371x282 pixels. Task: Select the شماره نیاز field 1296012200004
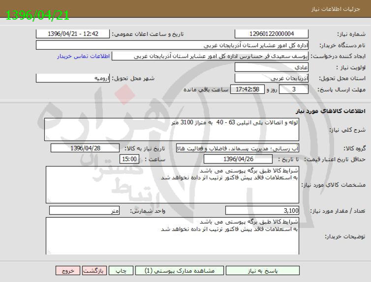coord(272,34)
